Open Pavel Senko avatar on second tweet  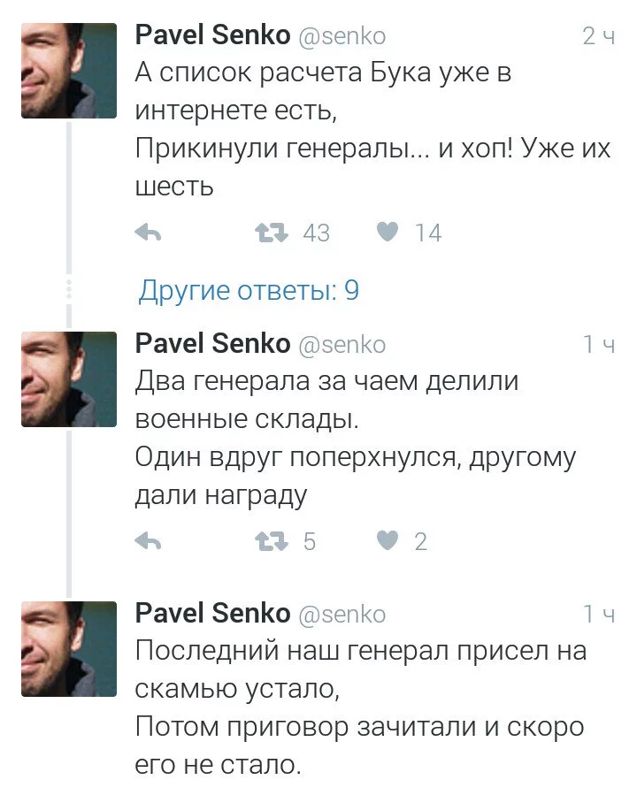pyautogui.click(x=69, y=379)
